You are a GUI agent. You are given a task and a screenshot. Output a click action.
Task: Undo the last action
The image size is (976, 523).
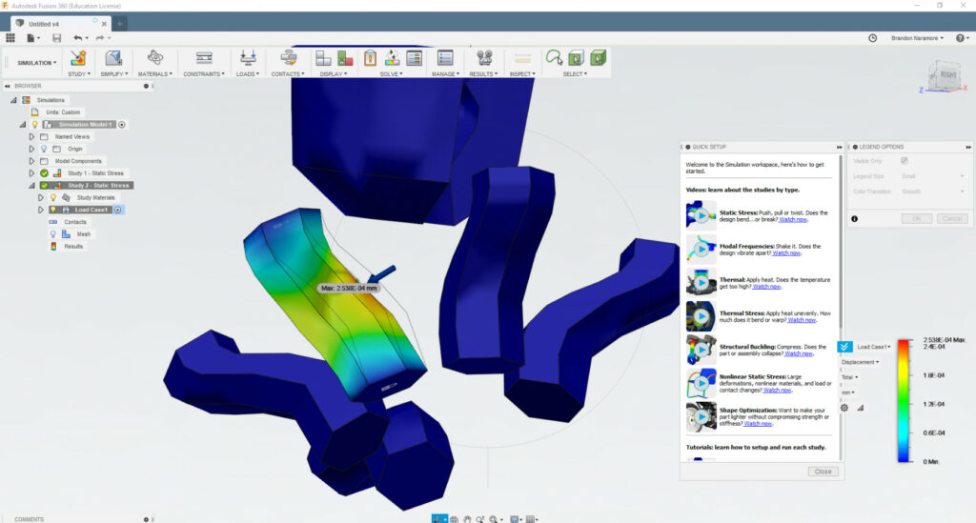coord(79,38)
